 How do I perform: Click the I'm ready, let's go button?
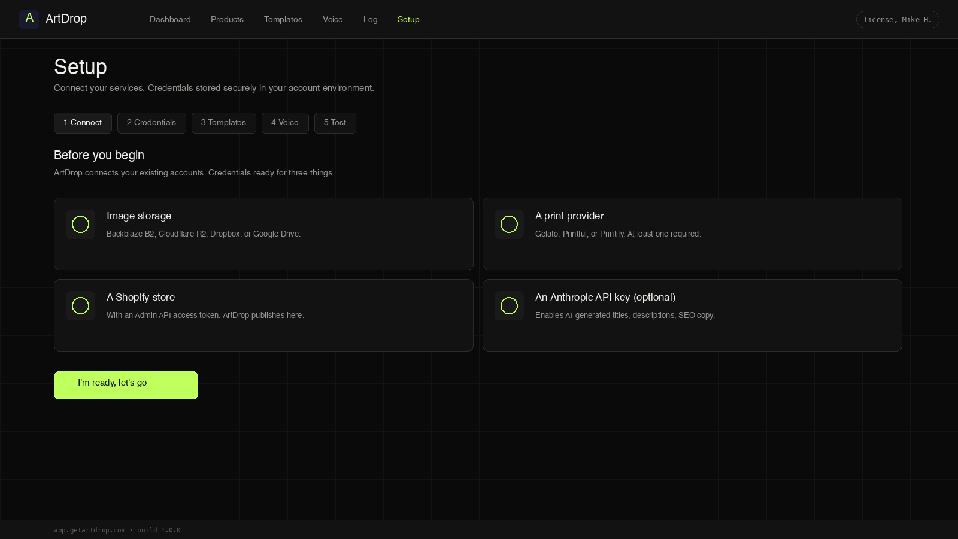point(126,385)
